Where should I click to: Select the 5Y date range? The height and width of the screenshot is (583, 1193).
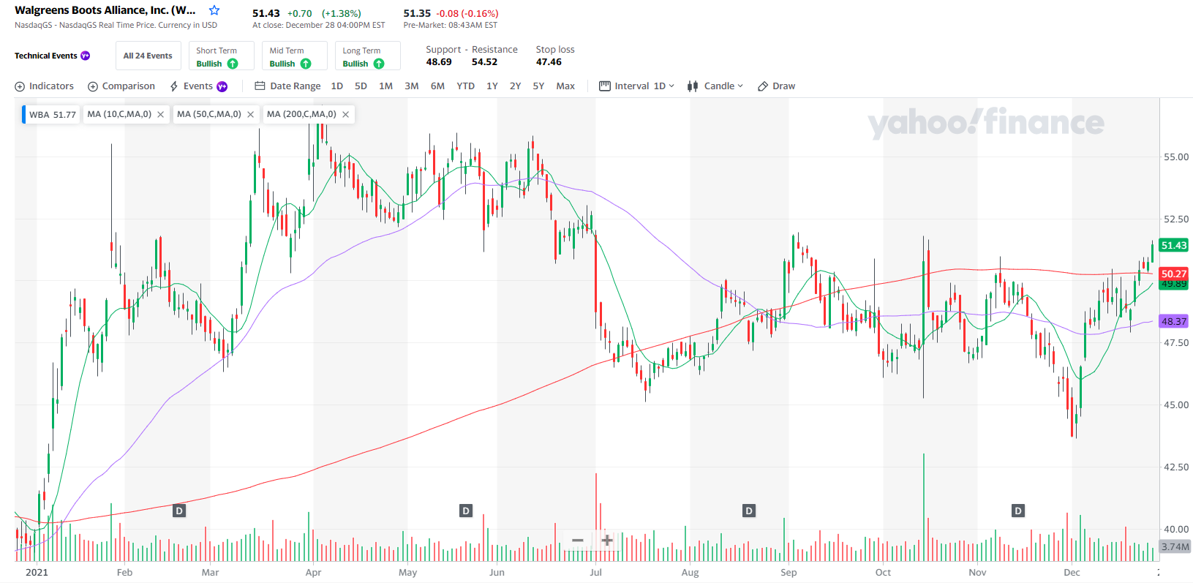538,86
